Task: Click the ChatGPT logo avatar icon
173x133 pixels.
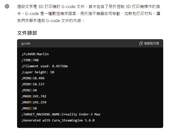Action: point(7,6)
